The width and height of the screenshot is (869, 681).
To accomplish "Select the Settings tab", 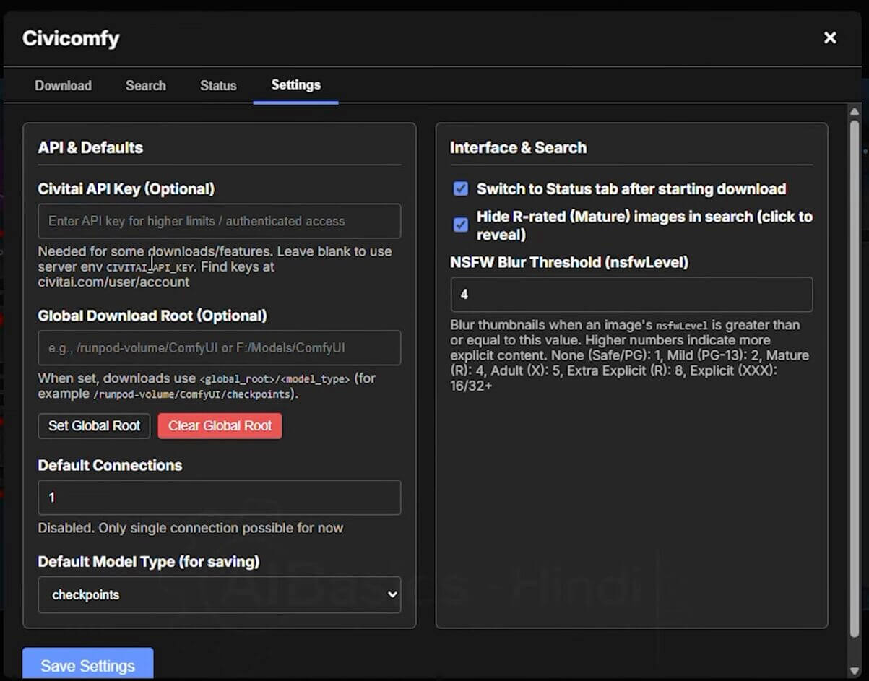I will [296, 85].
